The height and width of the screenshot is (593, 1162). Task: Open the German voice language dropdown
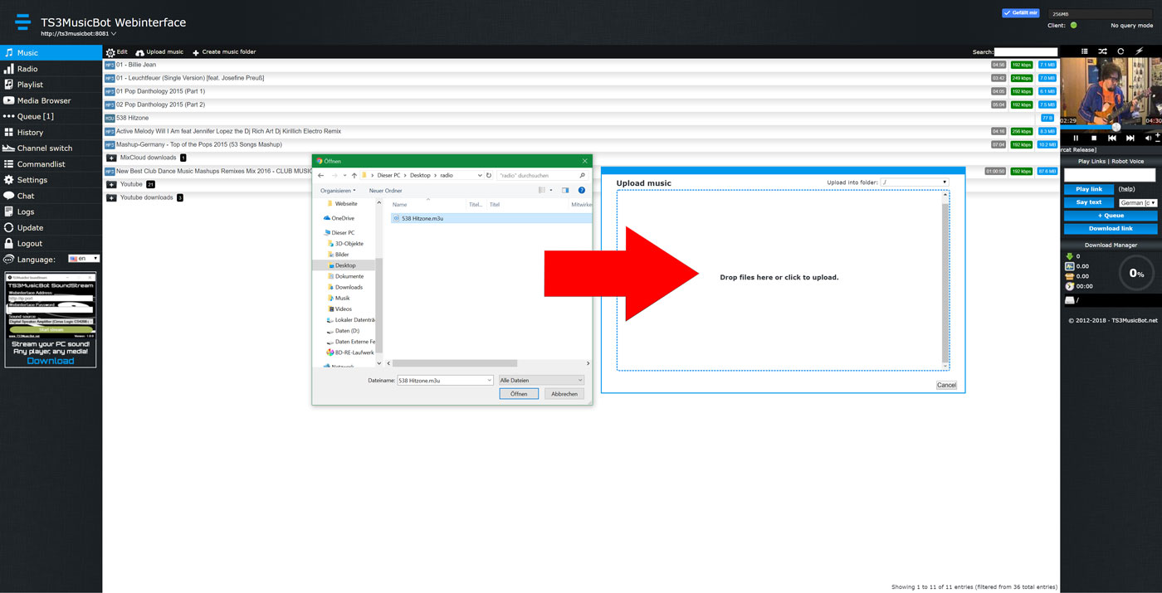tap(1137, 202)
